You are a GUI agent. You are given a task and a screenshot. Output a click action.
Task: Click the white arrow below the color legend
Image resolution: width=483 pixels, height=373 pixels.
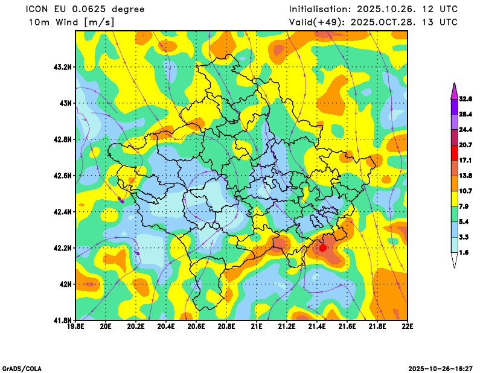click(454, 261)
